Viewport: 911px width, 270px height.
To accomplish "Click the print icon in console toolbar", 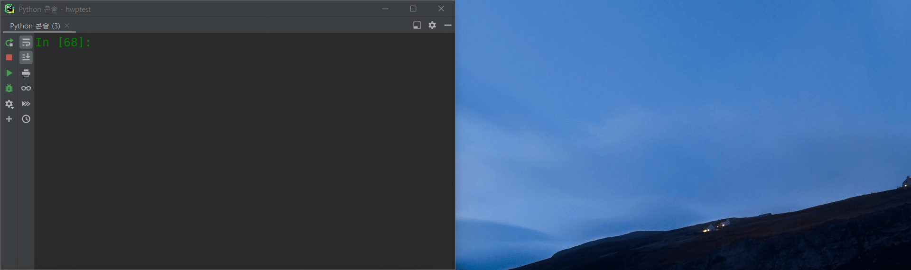I will click(x=26, y=73).
